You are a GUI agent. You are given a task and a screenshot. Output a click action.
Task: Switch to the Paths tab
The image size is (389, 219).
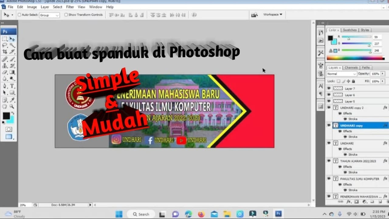tap(366, 68)
